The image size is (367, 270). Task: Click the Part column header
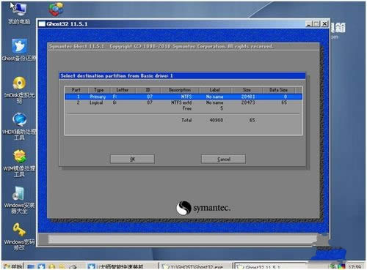[76, 90]
